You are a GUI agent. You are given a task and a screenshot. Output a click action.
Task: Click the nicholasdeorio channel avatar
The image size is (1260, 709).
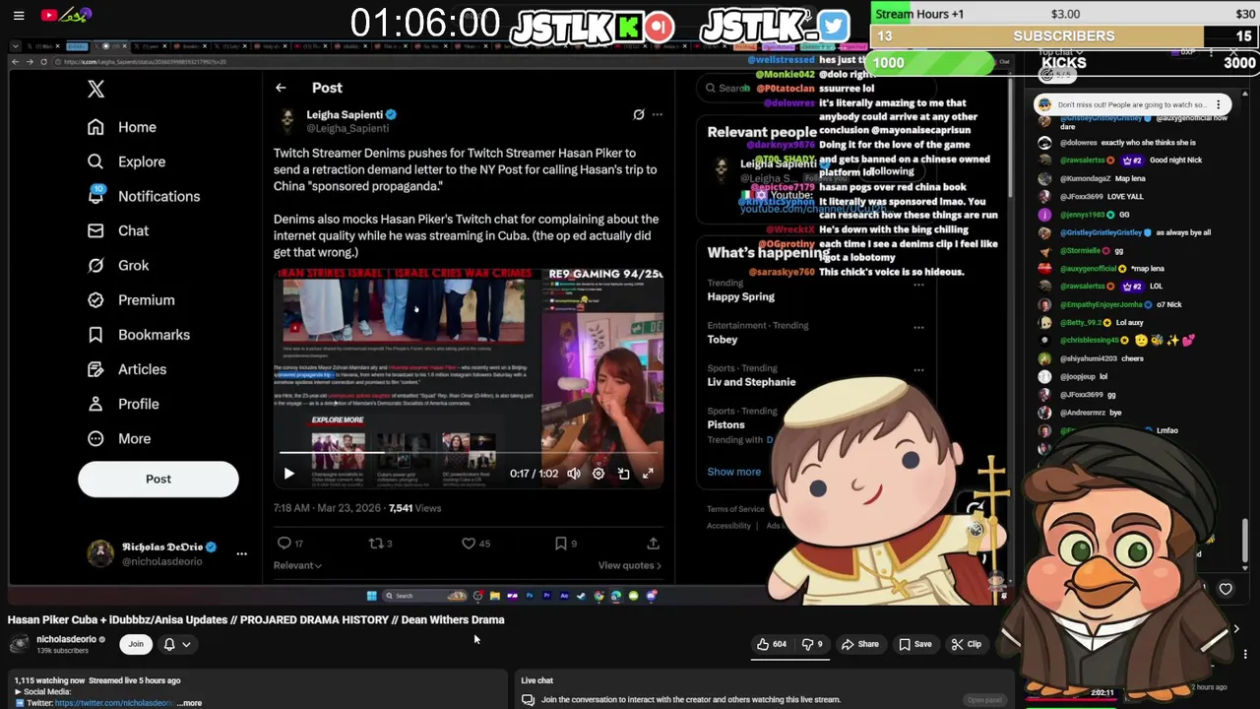19,644
